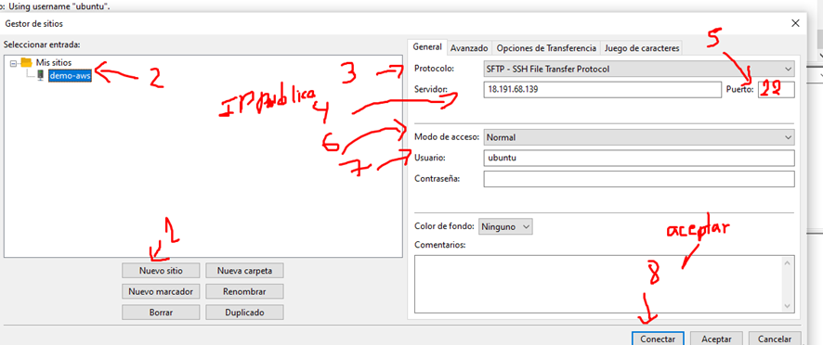Switch to the Avanzado tab
823x345 pixels.
coord(470,47)
